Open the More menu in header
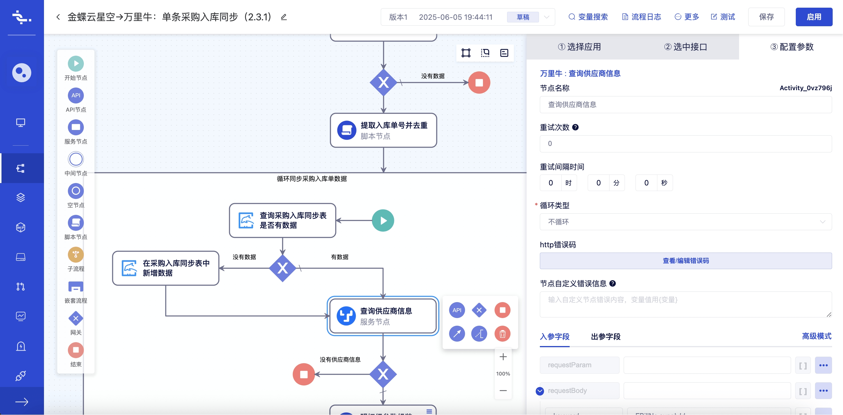The width and height of the screenshot is (843, 415). (687, 17)
